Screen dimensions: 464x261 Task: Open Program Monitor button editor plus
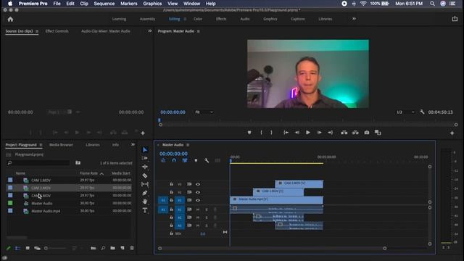(x=452, y=133)
